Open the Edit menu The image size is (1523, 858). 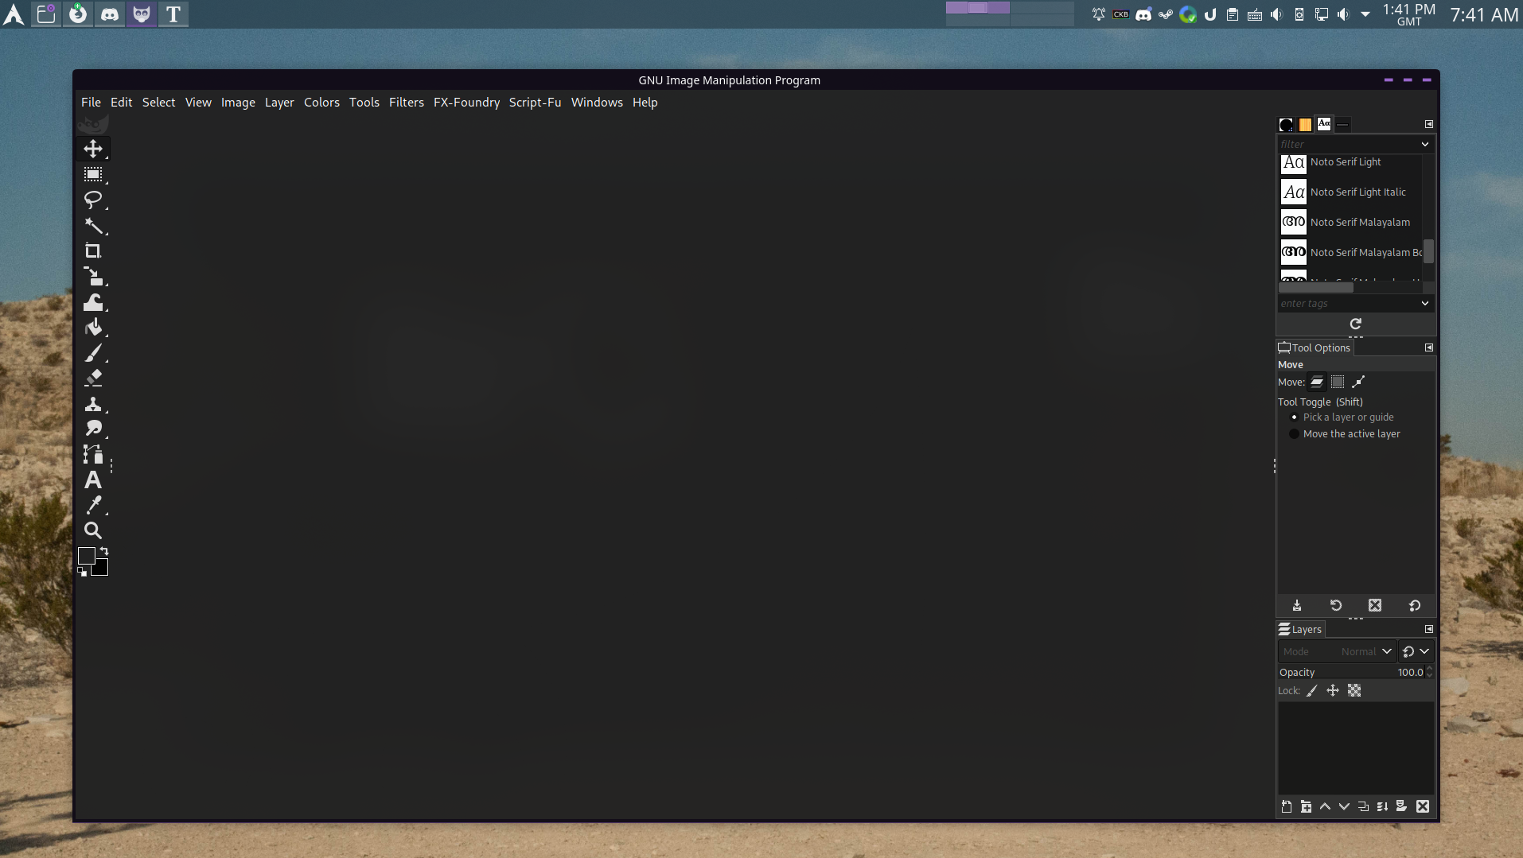[121, 103]
